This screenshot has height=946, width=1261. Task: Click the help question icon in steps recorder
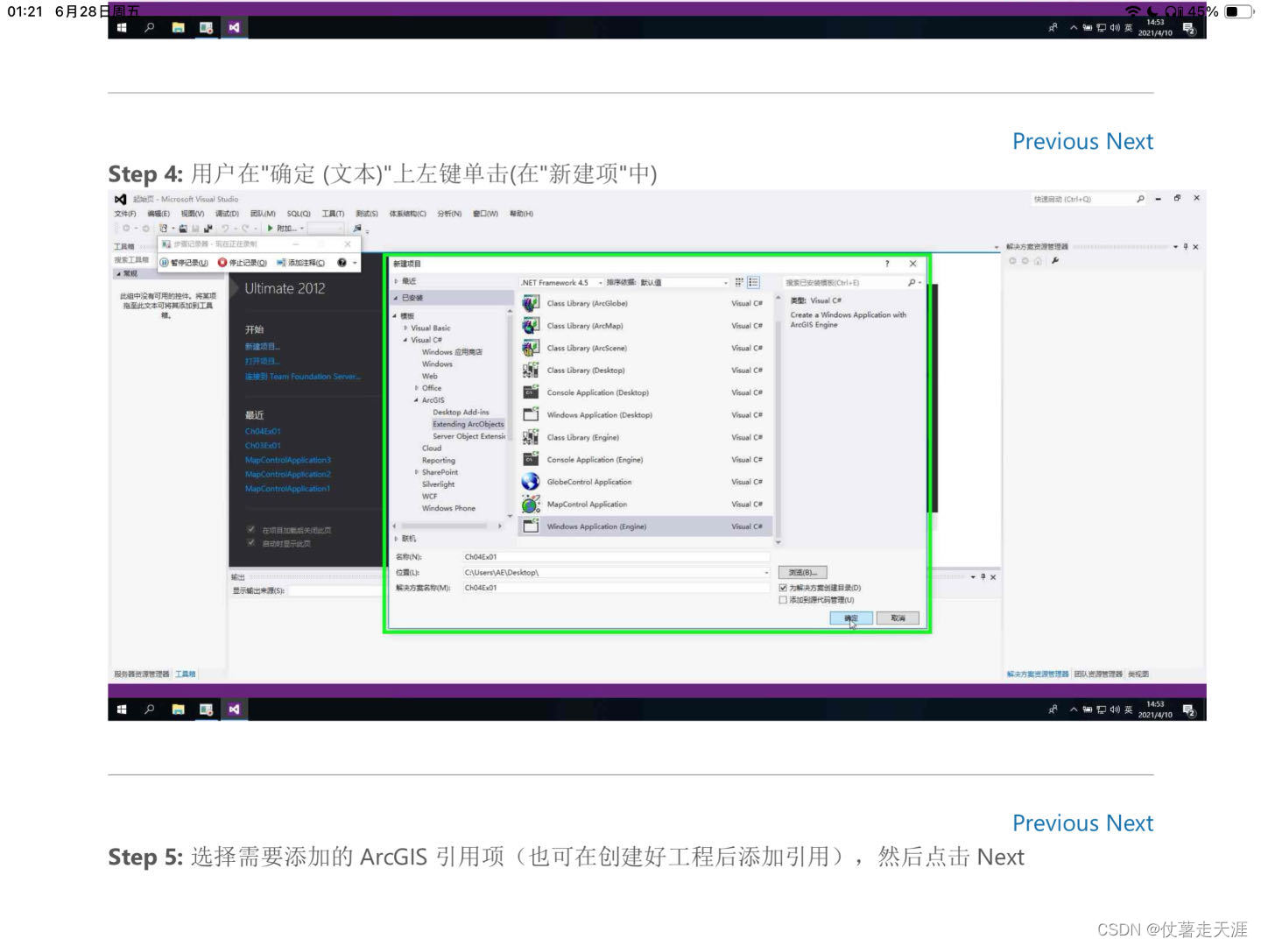point(342,263)
